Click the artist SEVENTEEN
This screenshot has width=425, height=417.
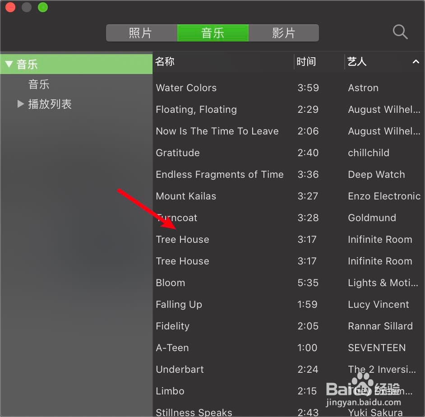pos(377,348)
